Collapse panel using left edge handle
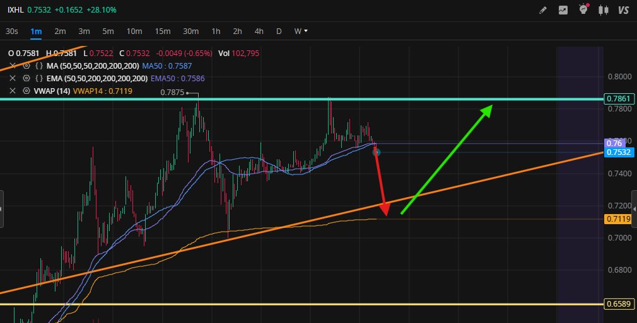 (x=1, y=209)
